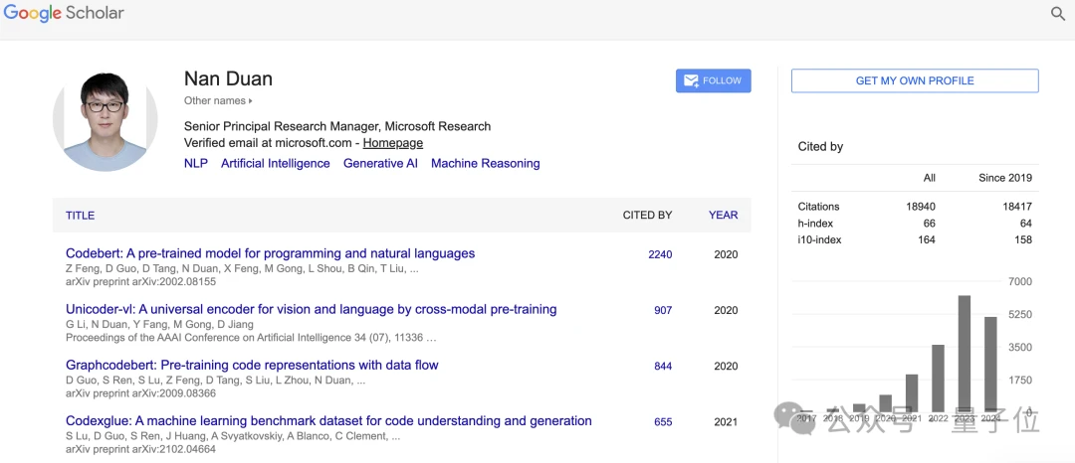Image resolution: width=1075 pixels, height=463 pixels.
Task: Expand the Other names disclosure
Action: pyautogui.click(x=218, y=100)
